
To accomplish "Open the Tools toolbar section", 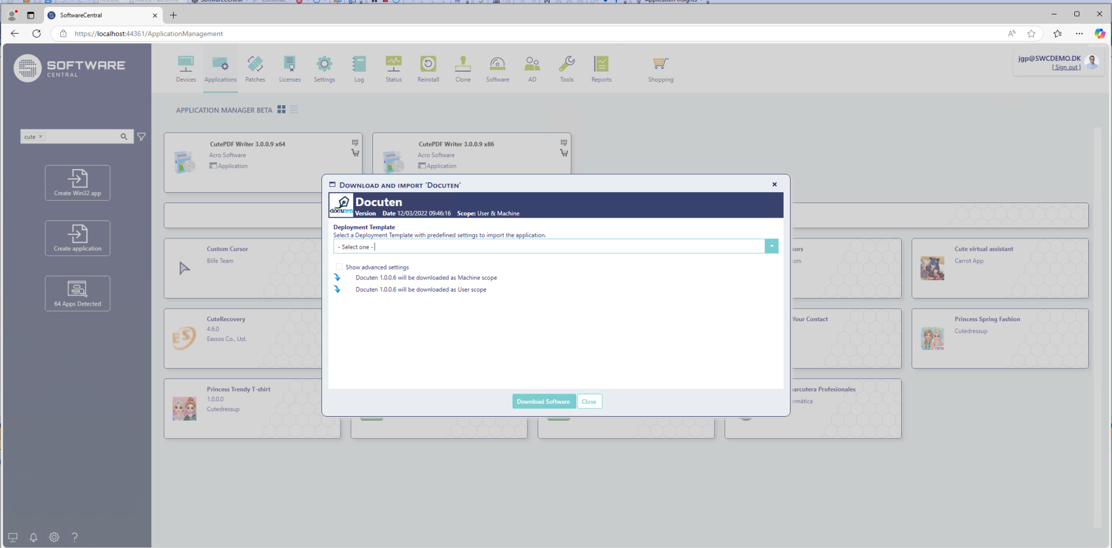I will pos(566,69).
